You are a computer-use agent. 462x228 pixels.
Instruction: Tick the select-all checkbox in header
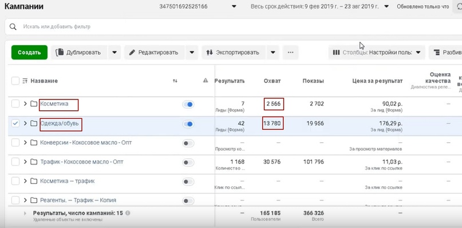point(15,81)
